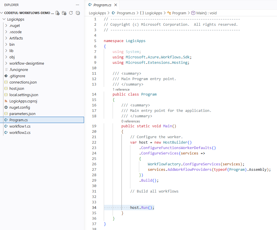Click line number 19 in the gutter
This screenshot has width=277, height=230.
(x=94, y=126)
